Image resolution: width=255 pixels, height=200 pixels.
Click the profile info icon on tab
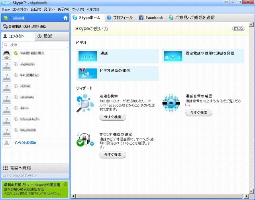point(109,18)
